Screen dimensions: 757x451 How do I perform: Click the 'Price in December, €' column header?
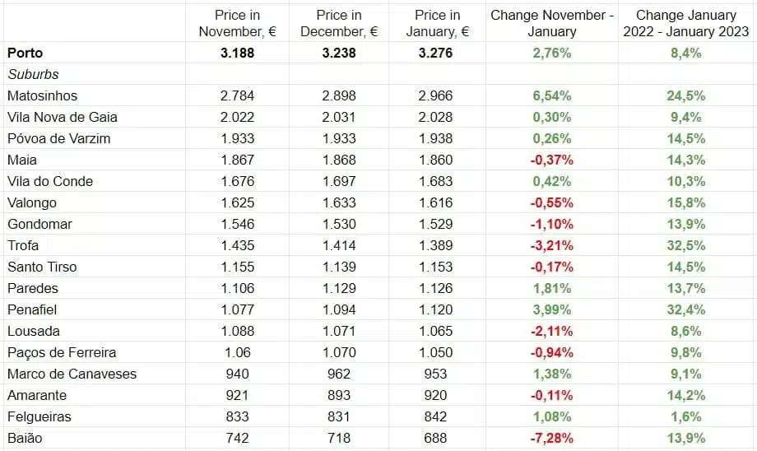click(x=339, y=23)
